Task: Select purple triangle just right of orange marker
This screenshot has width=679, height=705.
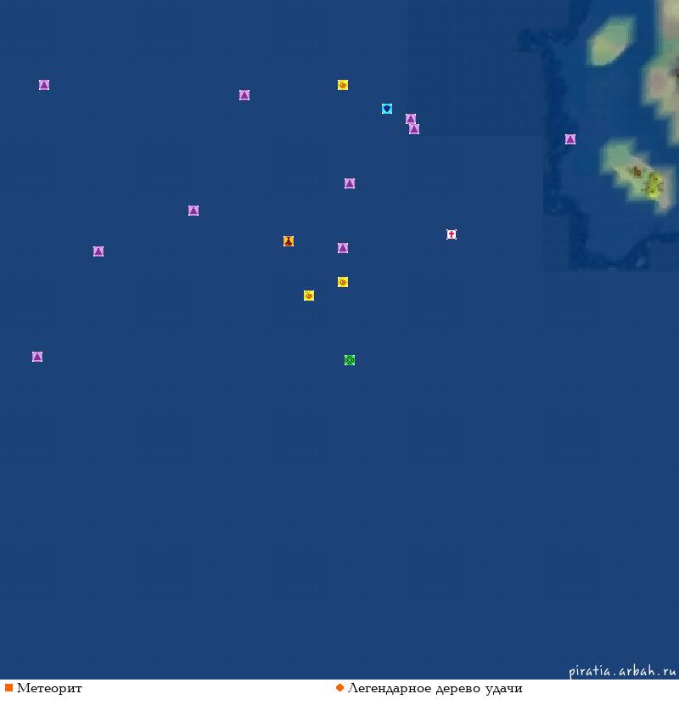Action: pos(343,248)
